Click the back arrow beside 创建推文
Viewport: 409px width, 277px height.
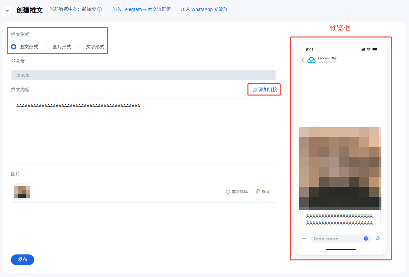point(8,10)
